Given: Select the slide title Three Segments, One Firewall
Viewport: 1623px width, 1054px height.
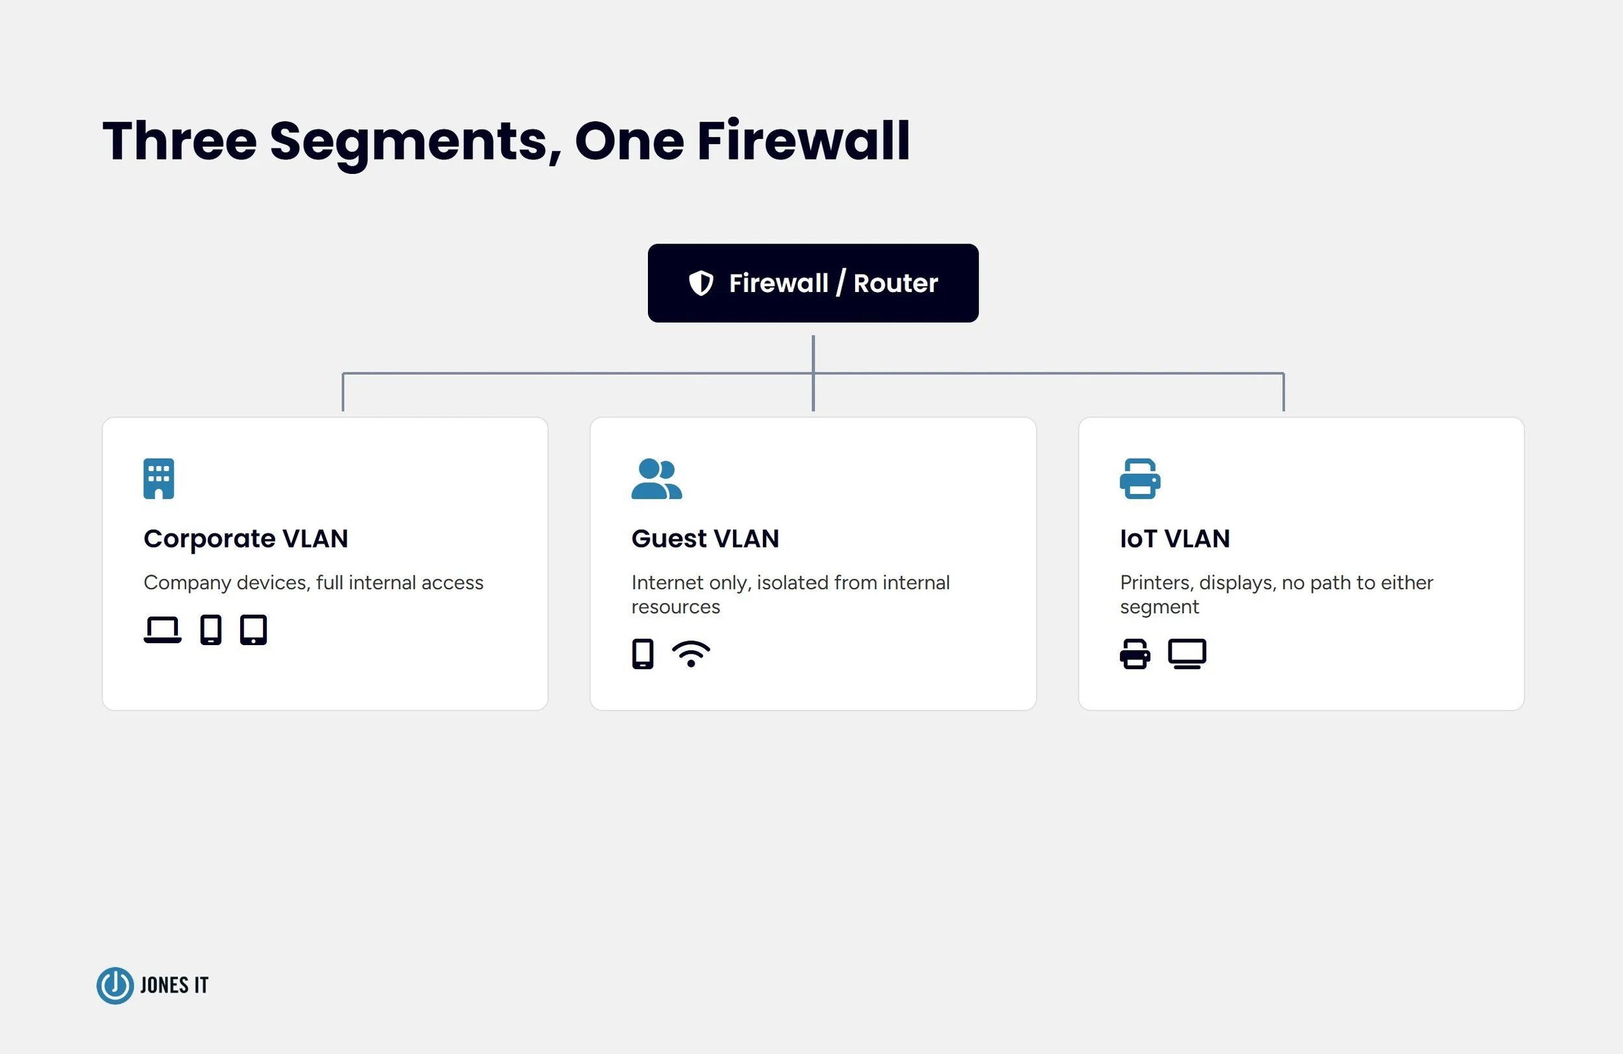Looking at the screenshot, I should 506,141.
